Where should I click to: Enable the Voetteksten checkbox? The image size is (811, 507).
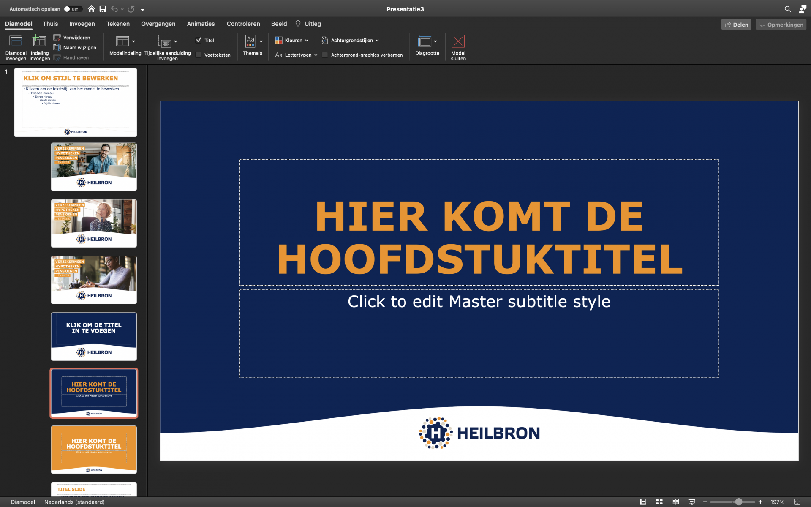tap(198, 55)
